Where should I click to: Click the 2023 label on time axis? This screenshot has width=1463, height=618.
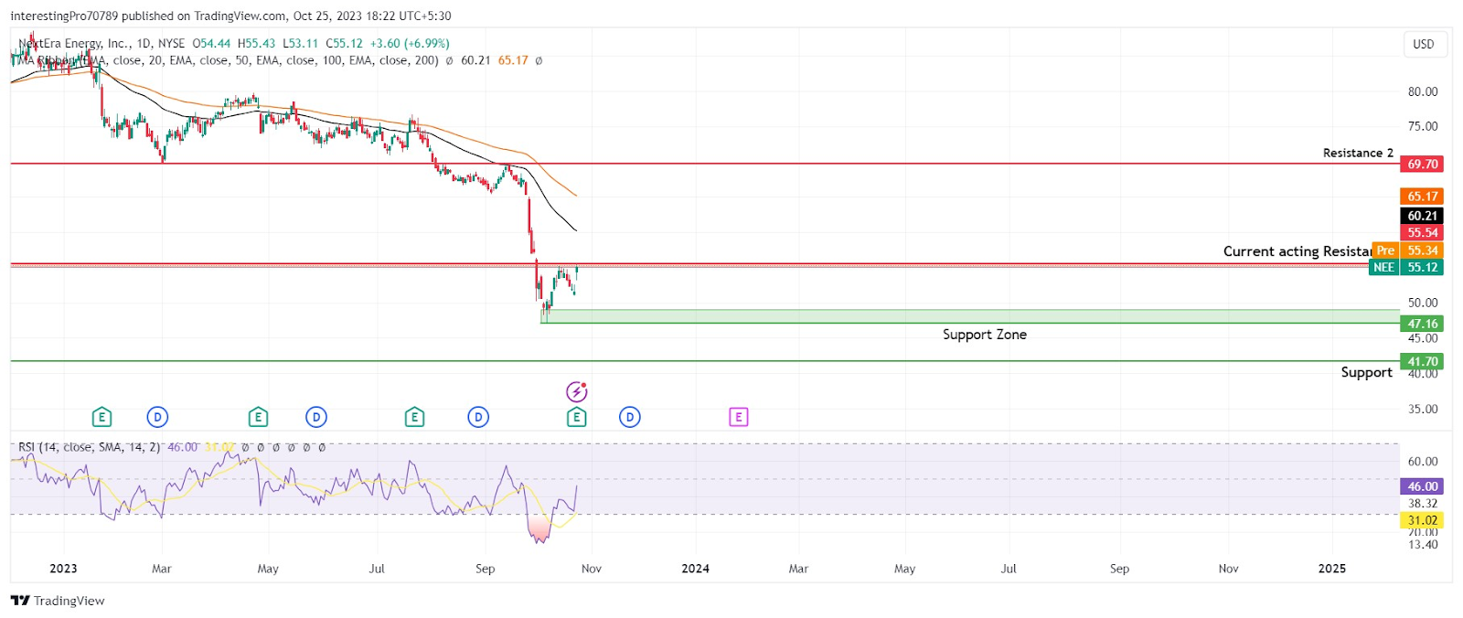tap(63, 569)
